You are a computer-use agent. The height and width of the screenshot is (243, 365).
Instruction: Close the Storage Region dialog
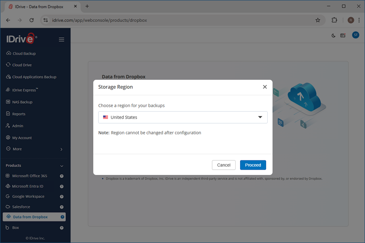(x=265, y=87)
